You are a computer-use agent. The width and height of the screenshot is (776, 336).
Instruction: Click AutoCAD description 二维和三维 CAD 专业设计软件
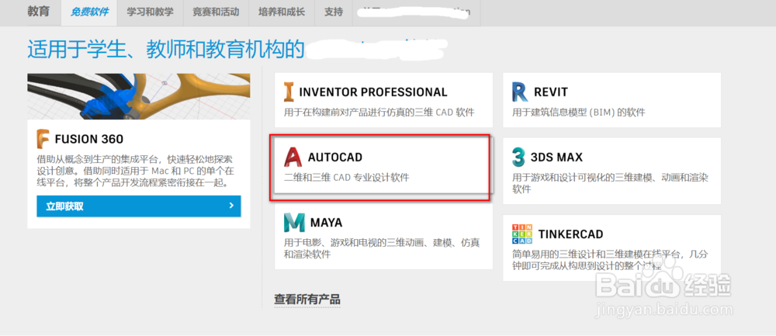tap(346, 177)
